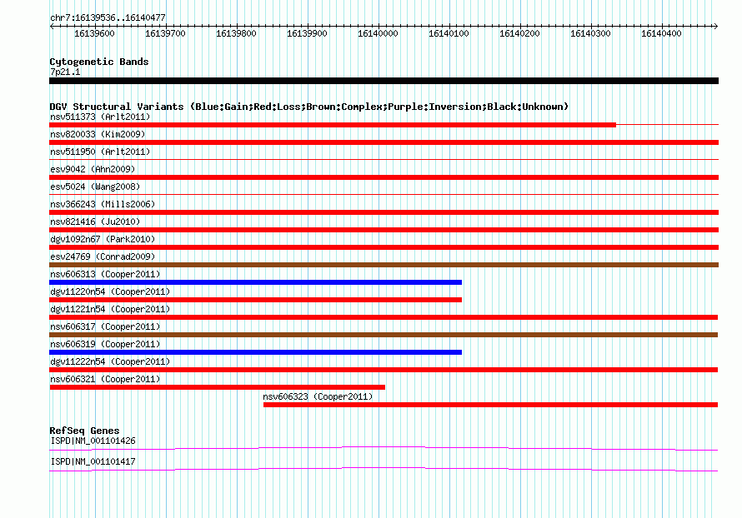Click the ruler tick labeled 16140000
Viewport: 742px width, 518px height.
(x=378, y=33)
